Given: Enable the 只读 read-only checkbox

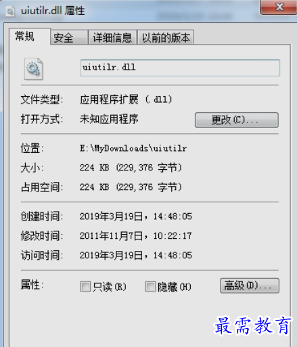Looking at the screenshot, I should (x=85, y=286).
